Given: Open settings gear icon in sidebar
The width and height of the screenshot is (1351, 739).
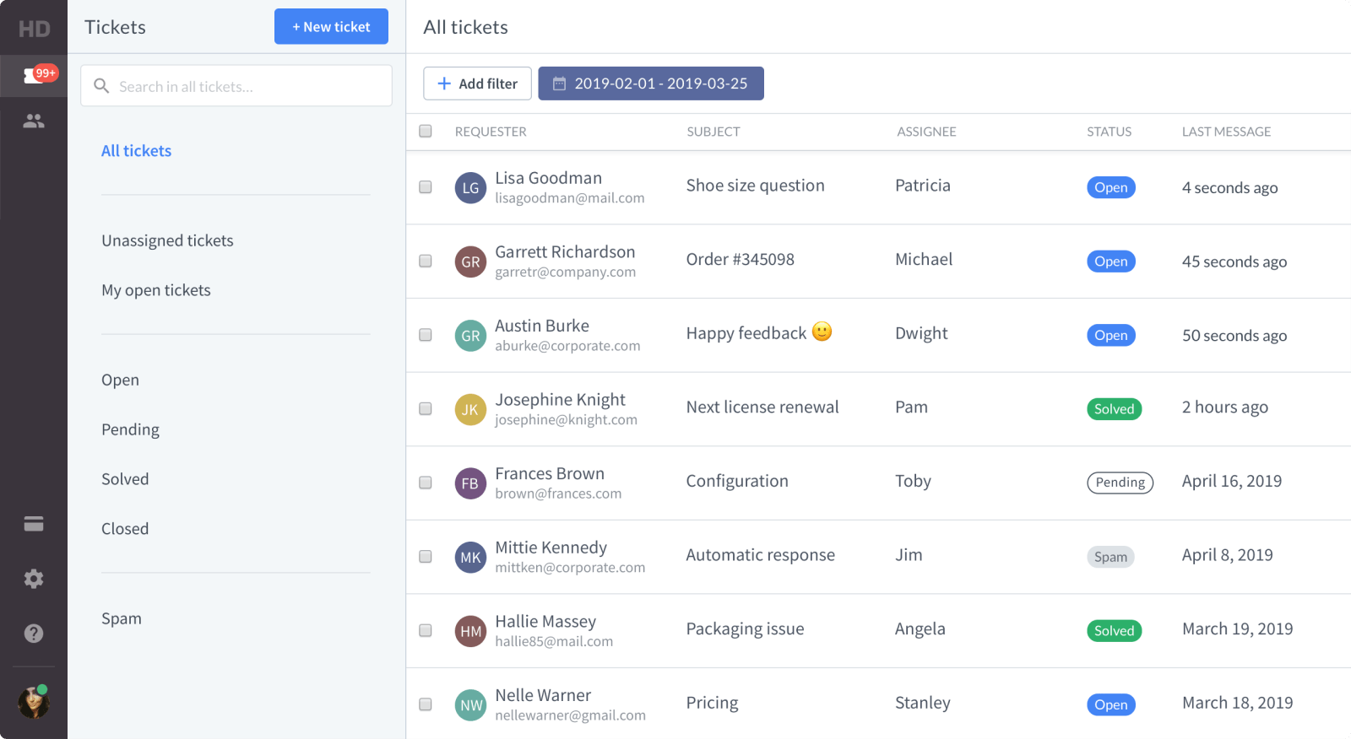Looking at the screenshot, I should [34, 579].
